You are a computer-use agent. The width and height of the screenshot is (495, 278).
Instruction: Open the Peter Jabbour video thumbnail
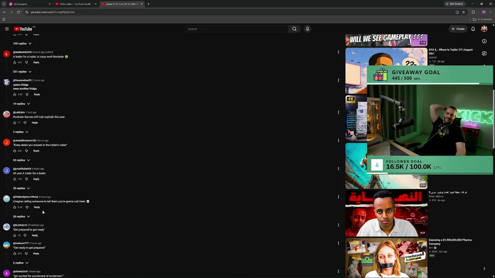click(x=386, y=213)
